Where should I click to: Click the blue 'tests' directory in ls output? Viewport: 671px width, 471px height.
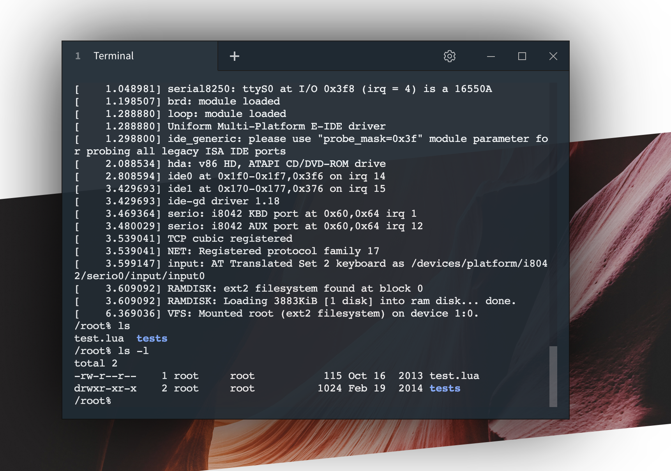[x=152, y=338]
